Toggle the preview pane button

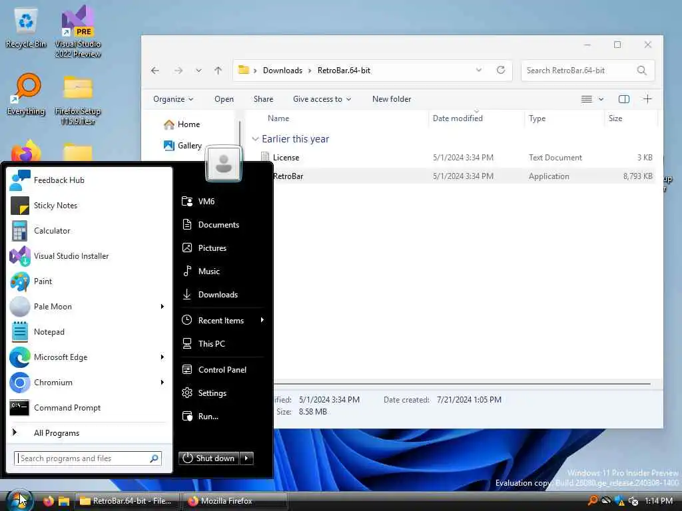coord(623,99)
